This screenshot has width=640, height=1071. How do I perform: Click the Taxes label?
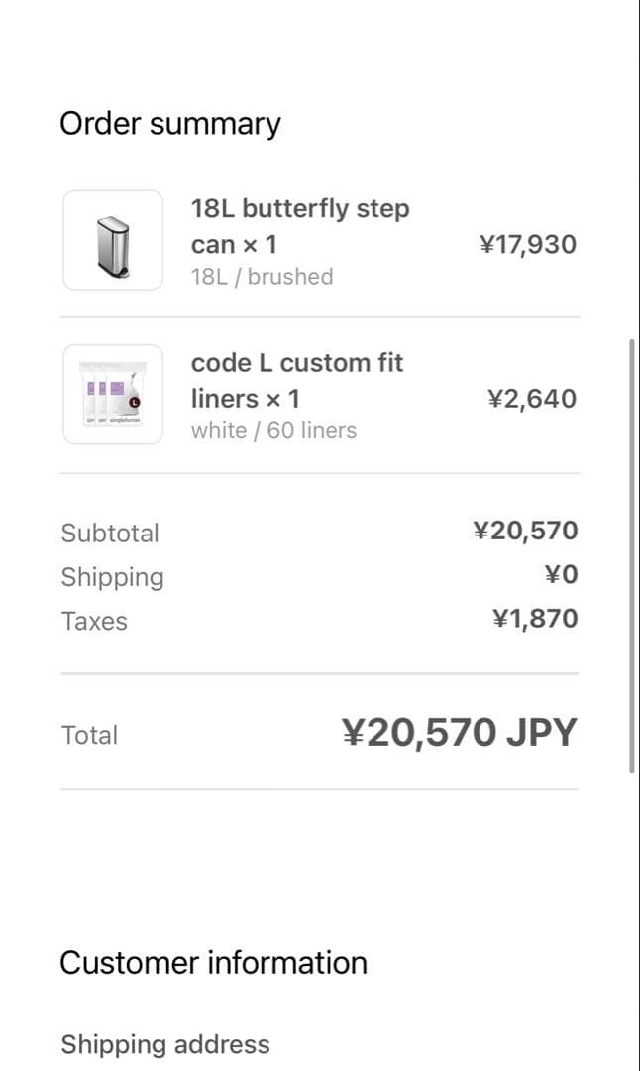94,621
